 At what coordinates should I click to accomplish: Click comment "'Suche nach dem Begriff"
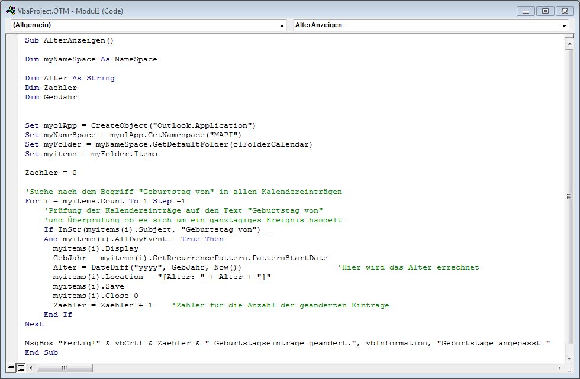[x=183, y=192]
